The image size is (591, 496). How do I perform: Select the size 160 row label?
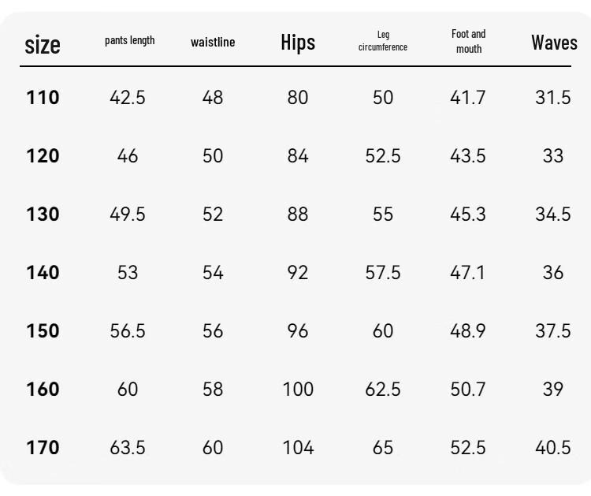point(43,389)
